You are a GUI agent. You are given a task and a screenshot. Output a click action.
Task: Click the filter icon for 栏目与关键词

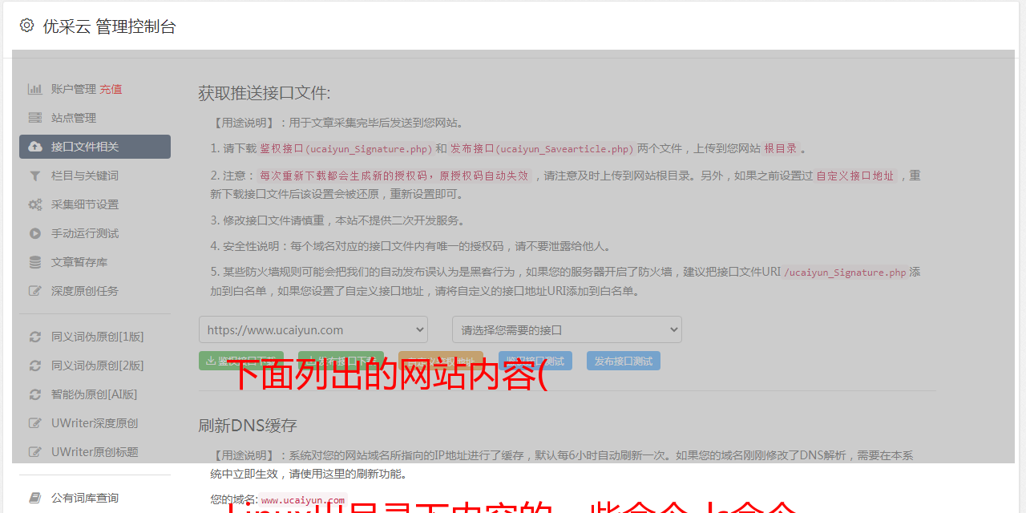[x=35, y=176]
